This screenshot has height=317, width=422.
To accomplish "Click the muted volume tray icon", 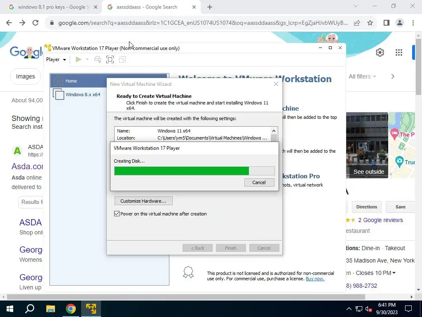I will pyautogui.click(x=369, y=309).
